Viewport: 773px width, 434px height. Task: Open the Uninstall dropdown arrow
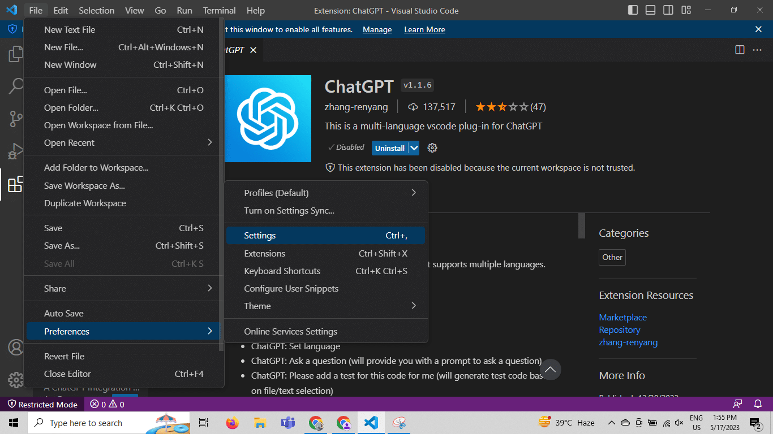[x=414, y=148]
